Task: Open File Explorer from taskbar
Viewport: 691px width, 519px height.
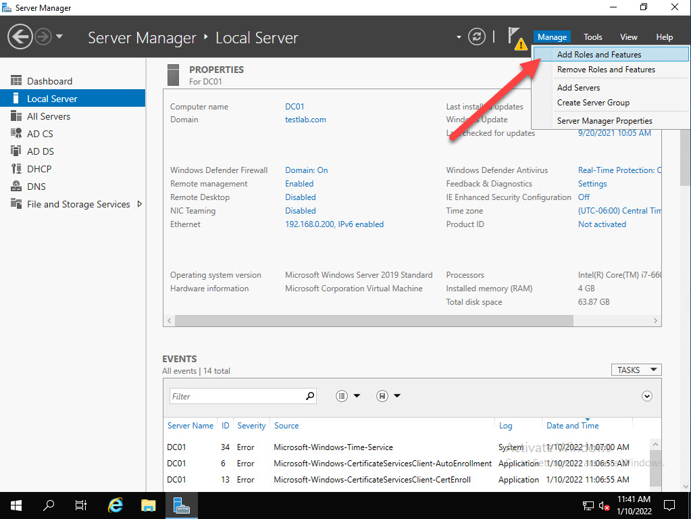Action: pyautogui.click(x=149, y=505)
